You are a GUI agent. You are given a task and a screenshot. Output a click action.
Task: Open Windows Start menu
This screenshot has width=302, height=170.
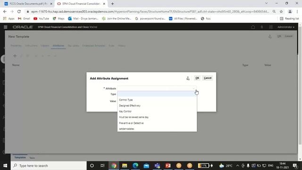[5, 166]
